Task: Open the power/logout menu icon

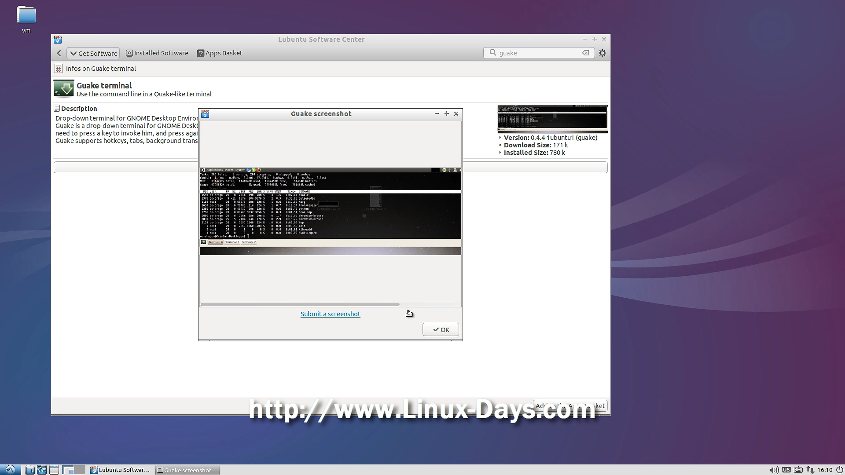Action: pyautogui.click(x=840, y=470)
